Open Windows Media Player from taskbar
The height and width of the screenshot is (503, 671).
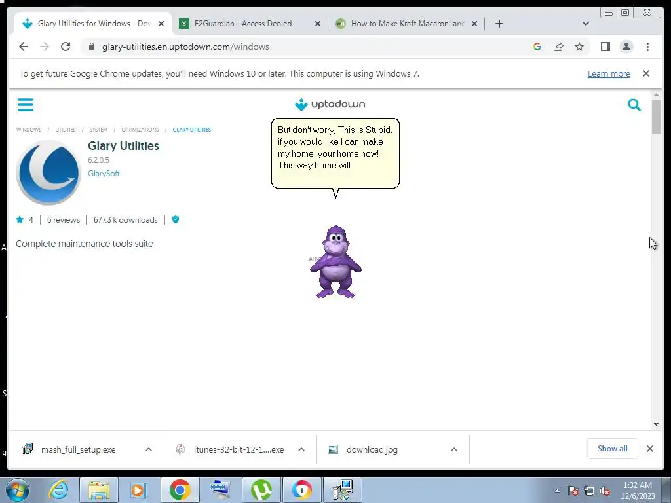(x=138, y=490)
